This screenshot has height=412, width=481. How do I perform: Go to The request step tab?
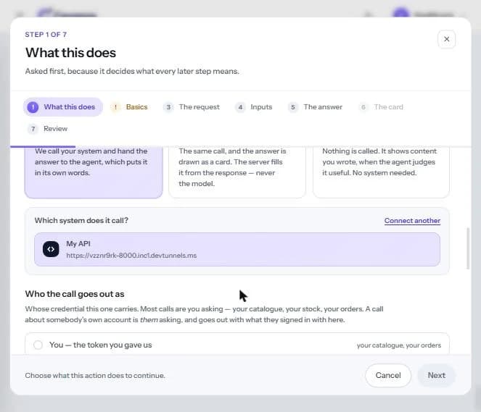coord(192,107)
